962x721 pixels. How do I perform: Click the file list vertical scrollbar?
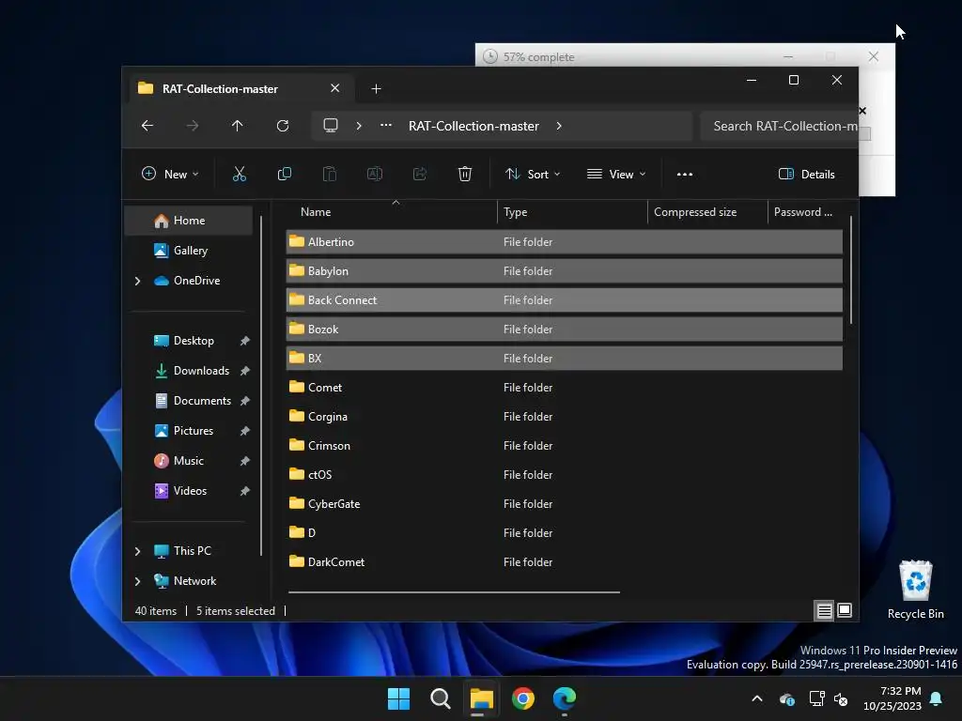[x=851, y=269]
